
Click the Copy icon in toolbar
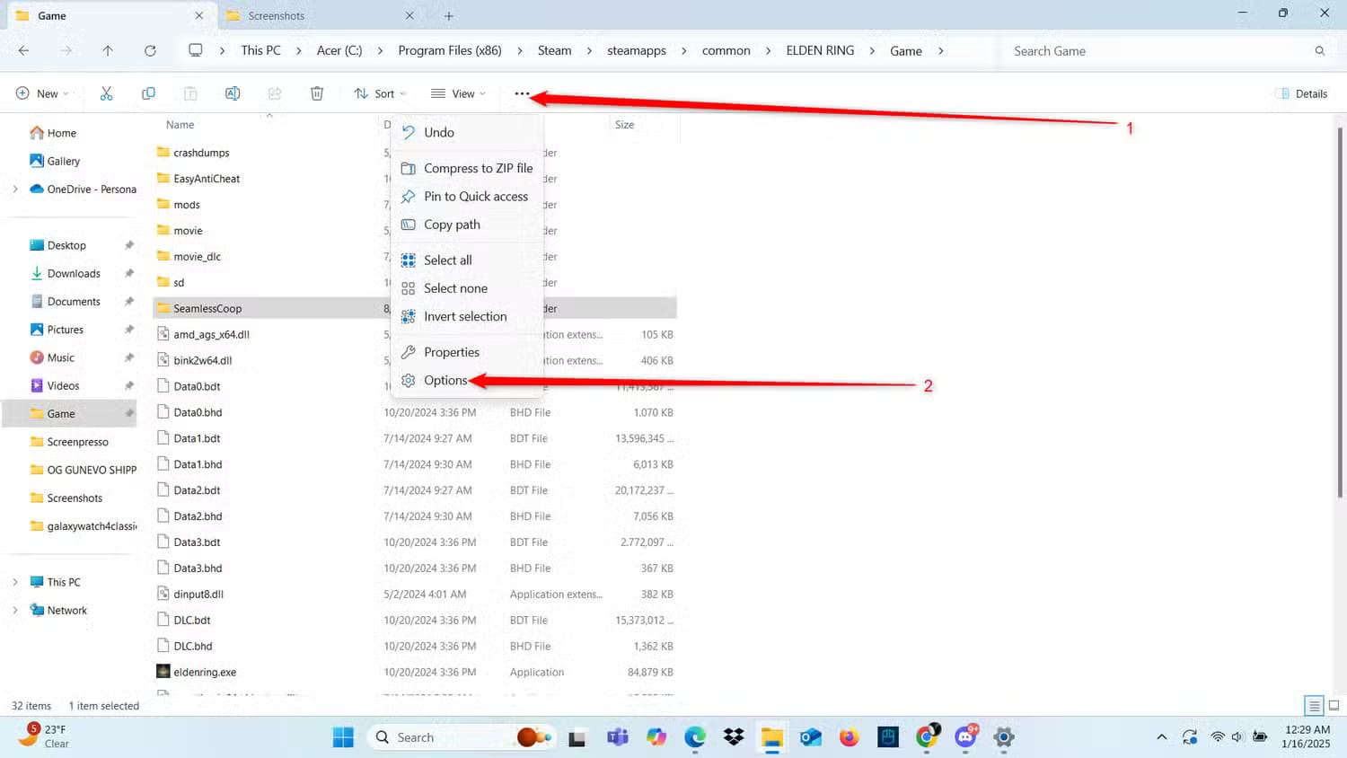[148, 93]
